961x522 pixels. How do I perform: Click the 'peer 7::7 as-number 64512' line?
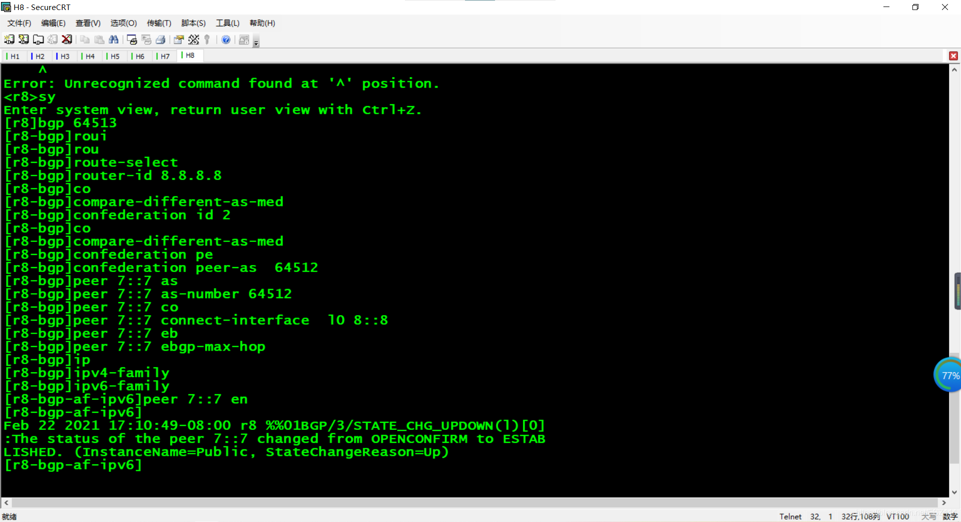pos(148,294)
